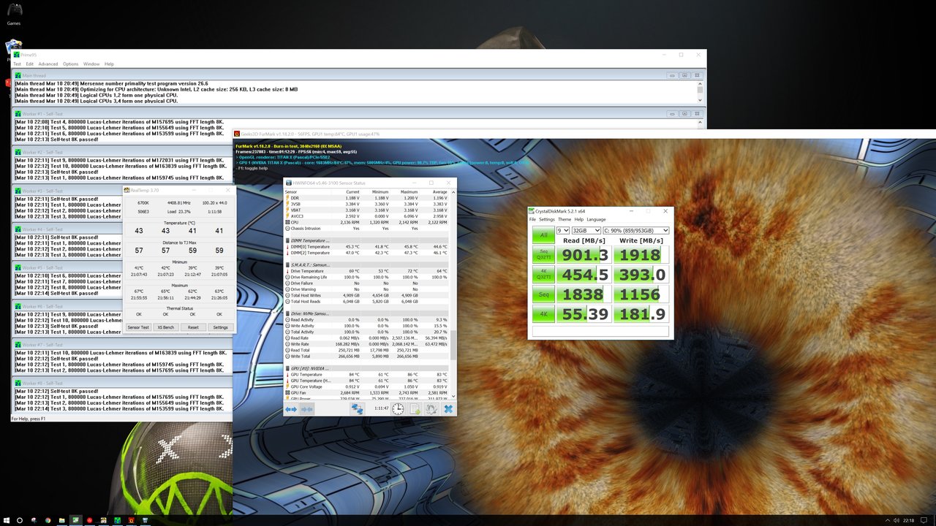The image size is (936, 526).
Task: Click the XS Bench button in RealTemp
Action: pos(166,327)
